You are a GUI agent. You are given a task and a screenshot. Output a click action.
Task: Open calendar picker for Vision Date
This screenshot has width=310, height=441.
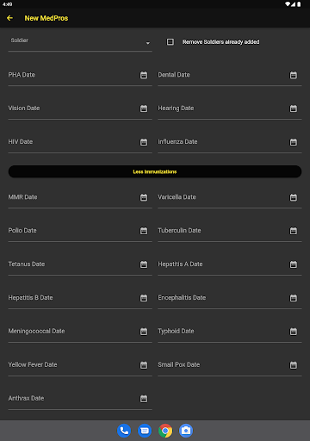click(x=144, y=109)
